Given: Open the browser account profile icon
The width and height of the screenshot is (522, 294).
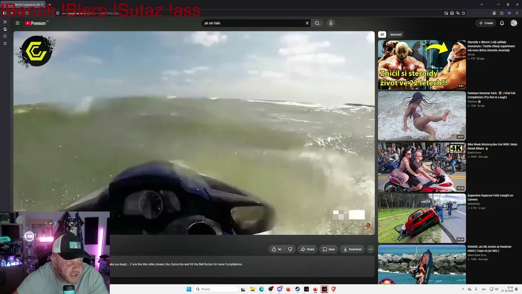Looking at the screenshot, I should coord(494,13).
